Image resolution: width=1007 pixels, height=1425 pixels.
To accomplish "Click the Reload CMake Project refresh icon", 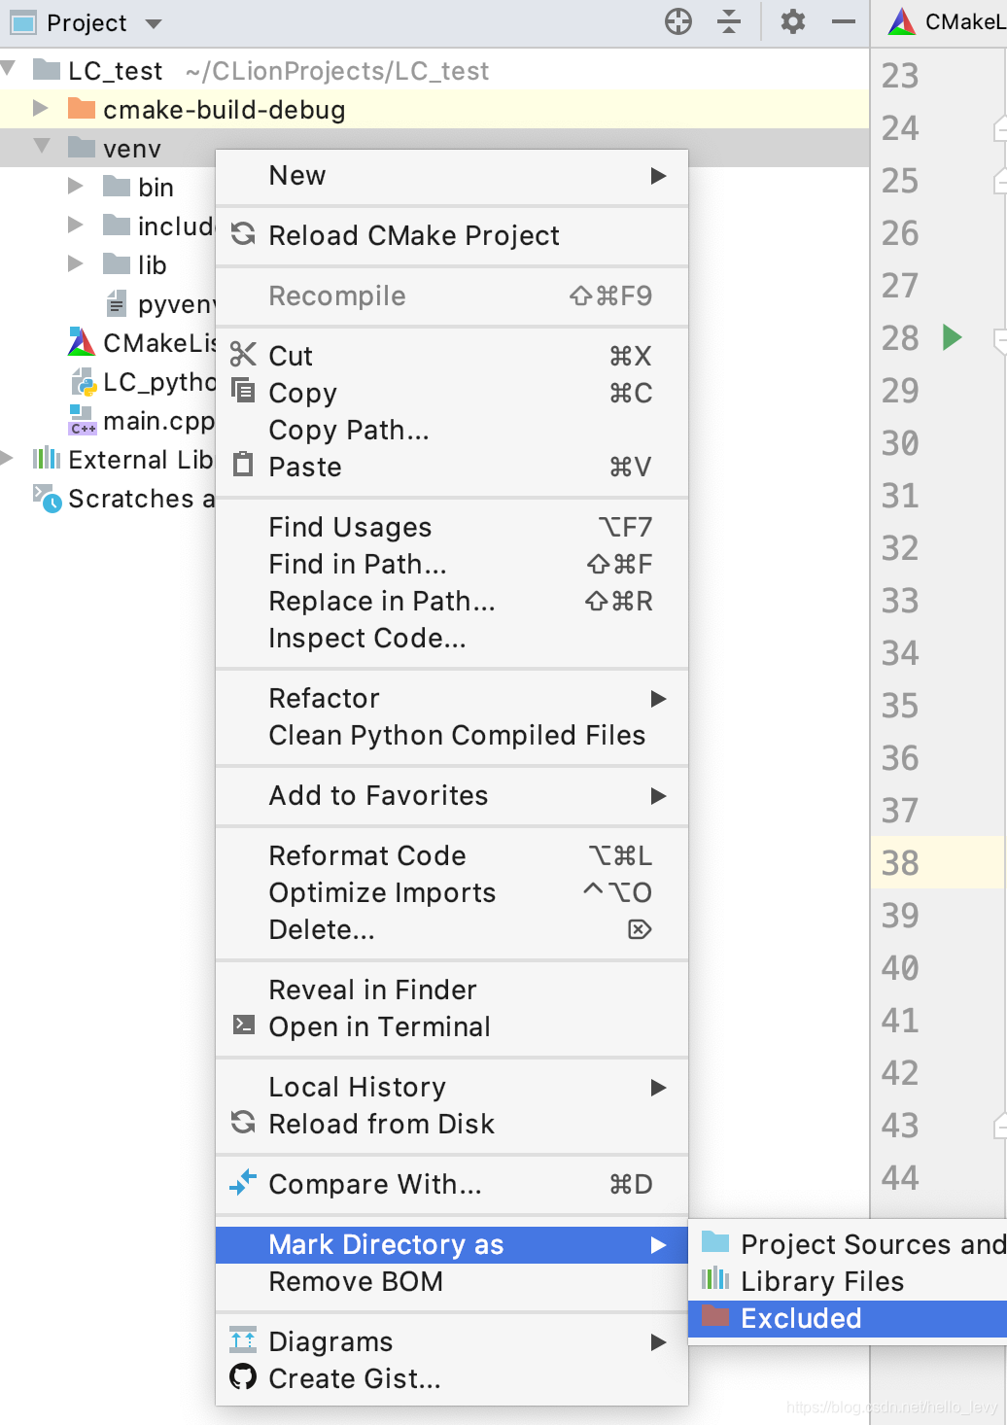I will coord(243,234).
